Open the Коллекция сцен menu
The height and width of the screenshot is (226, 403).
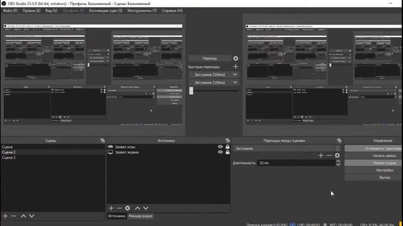106,11
